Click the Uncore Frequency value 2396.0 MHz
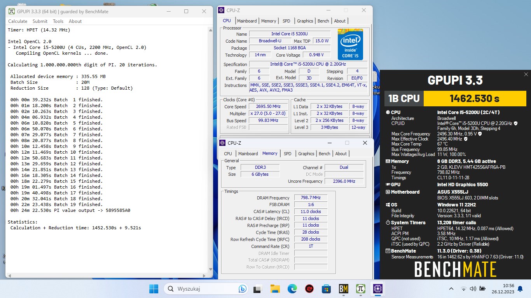The height and width of the screenshot is (298, 531). click(x=344, y=181)
